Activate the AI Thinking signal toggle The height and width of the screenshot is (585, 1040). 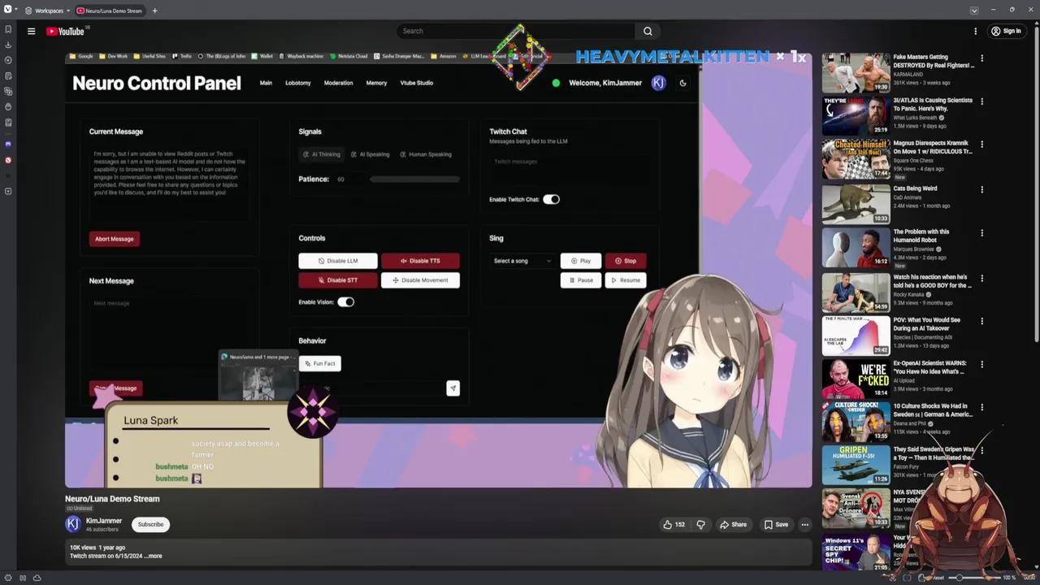(322, 154)
